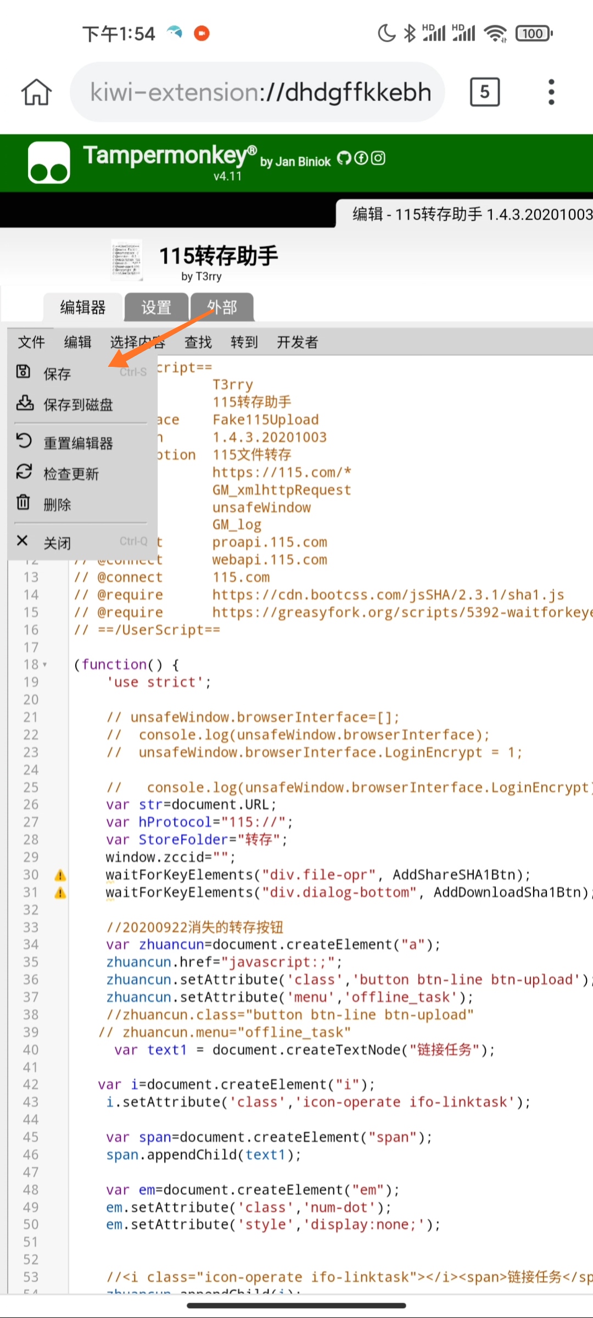Open the tab switcher showing 5 tabs

[485, 92]
